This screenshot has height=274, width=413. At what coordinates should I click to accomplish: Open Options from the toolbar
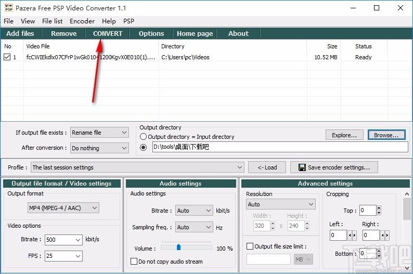(151, 33)
